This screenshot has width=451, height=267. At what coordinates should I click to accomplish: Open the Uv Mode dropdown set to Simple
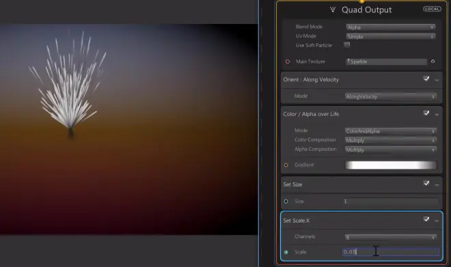tap(391, 36)
